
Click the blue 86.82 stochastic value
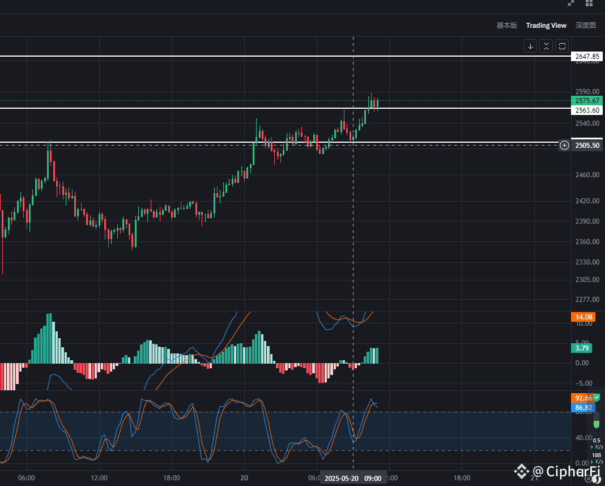tap(583, 408)
